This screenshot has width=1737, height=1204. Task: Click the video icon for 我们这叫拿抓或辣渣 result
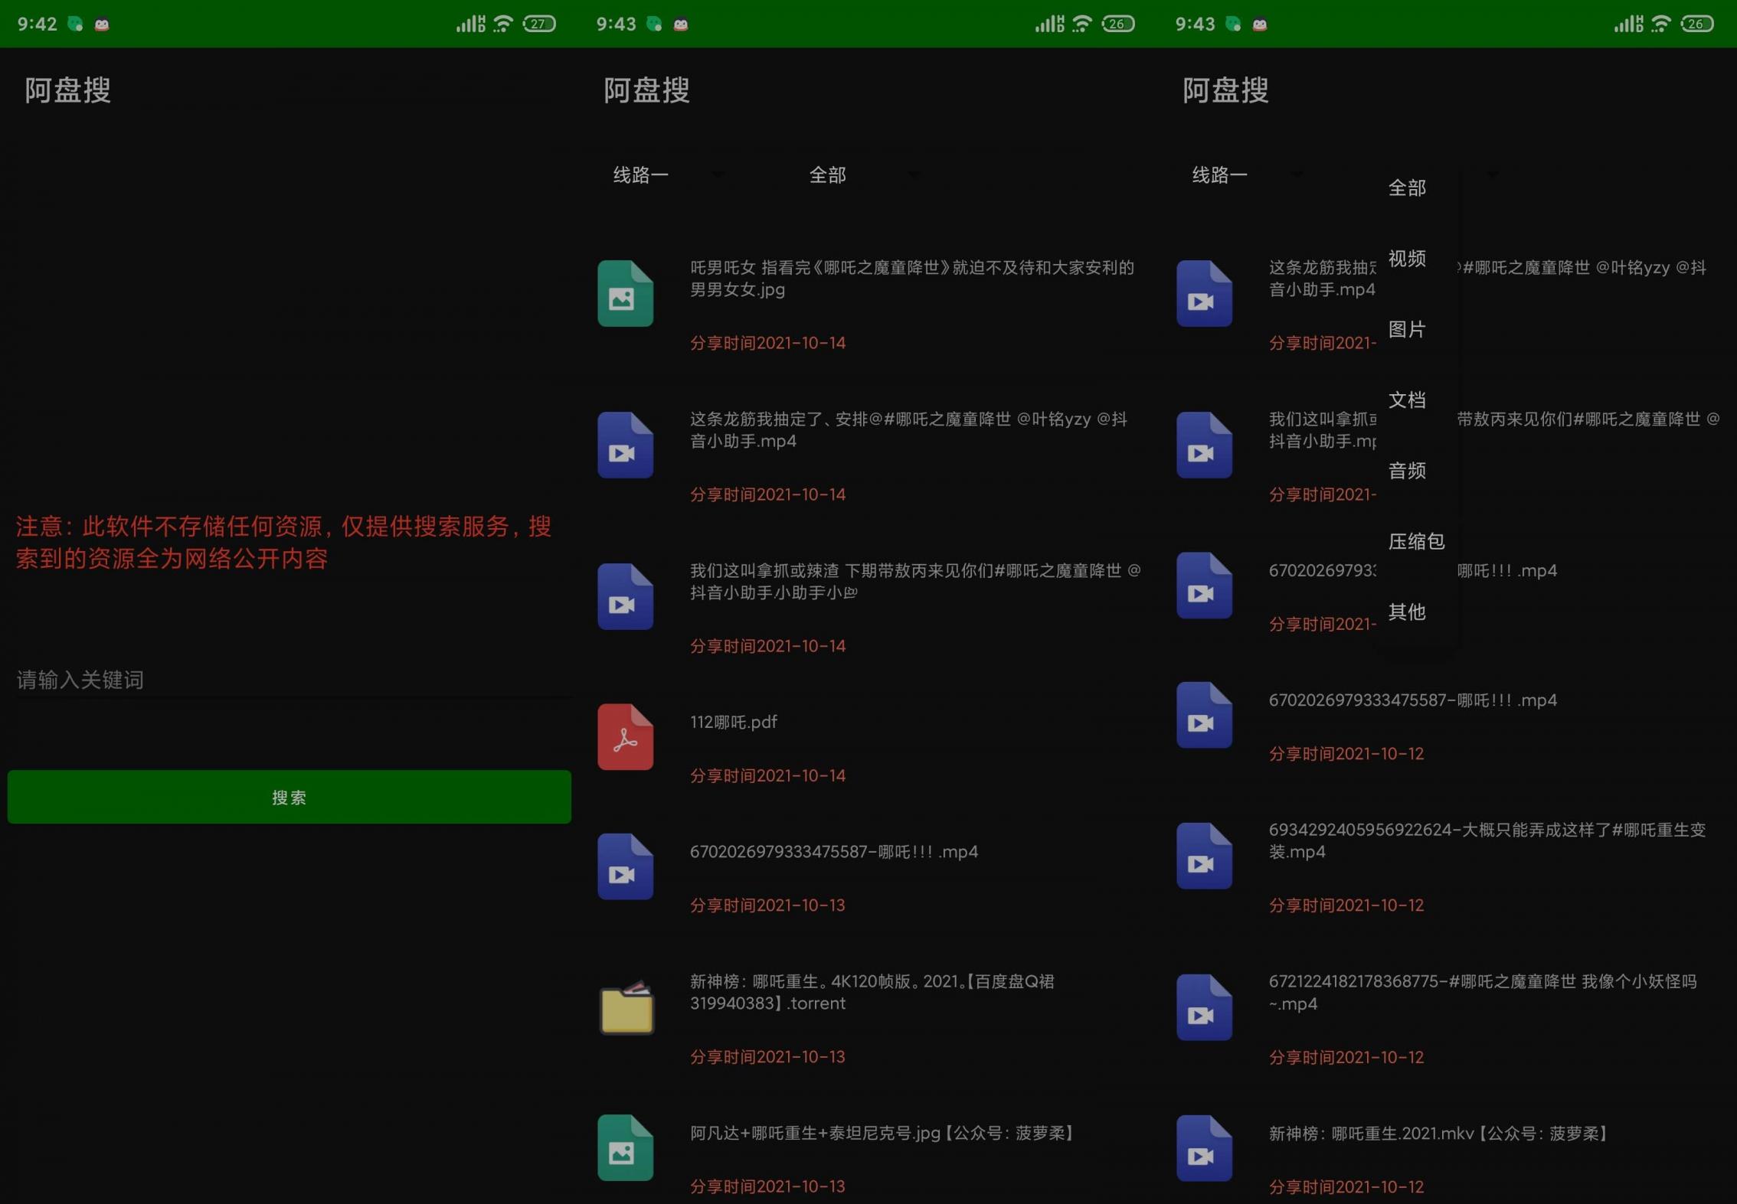pos(625,596)
